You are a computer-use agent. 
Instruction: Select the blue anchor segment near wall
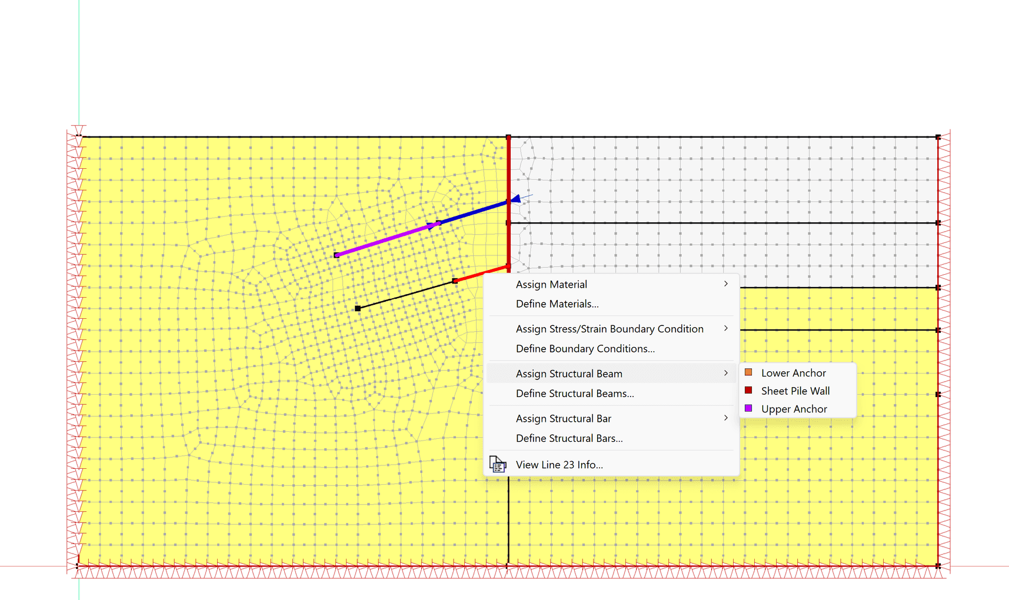pos(474,212)
